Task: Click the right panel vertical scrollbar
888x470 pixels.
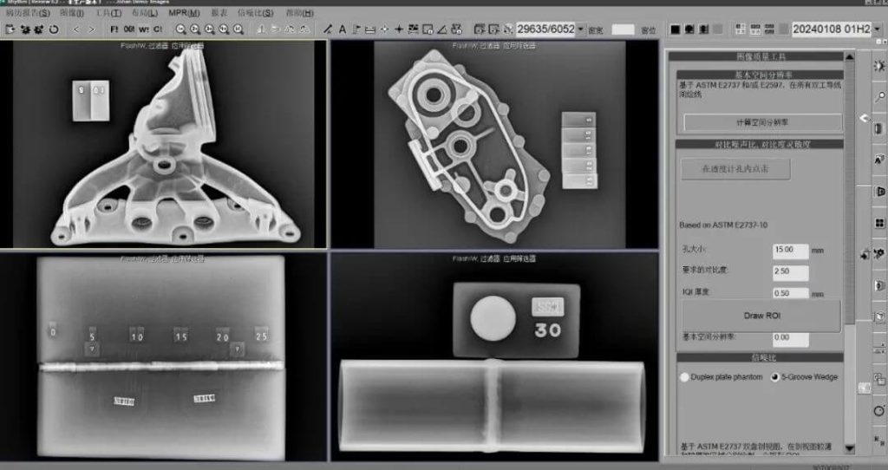Action: tap(850, 260)
